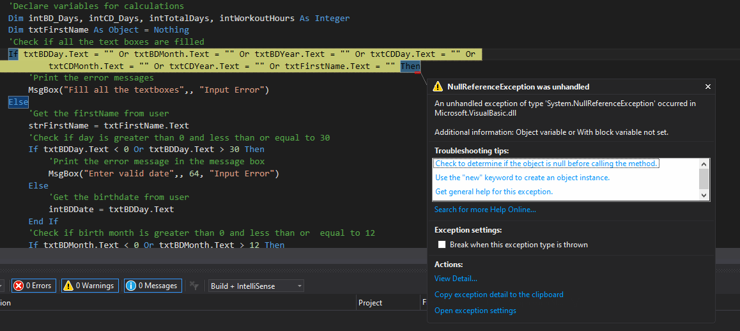
Task: Toggle the Messages filter button
Action: pyautogui.click(x=153, y=286)
